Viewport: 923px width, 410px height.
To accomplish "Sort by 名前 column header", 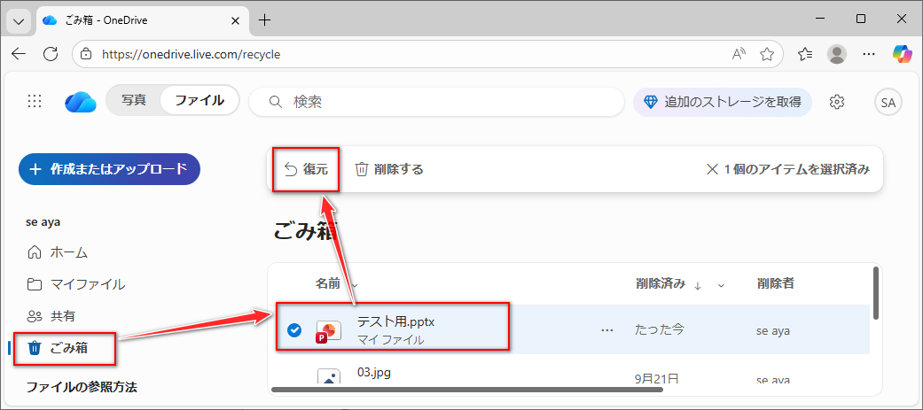I will [328, 284].
